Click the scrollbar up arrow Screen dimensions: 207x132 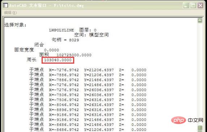(200, 21)
